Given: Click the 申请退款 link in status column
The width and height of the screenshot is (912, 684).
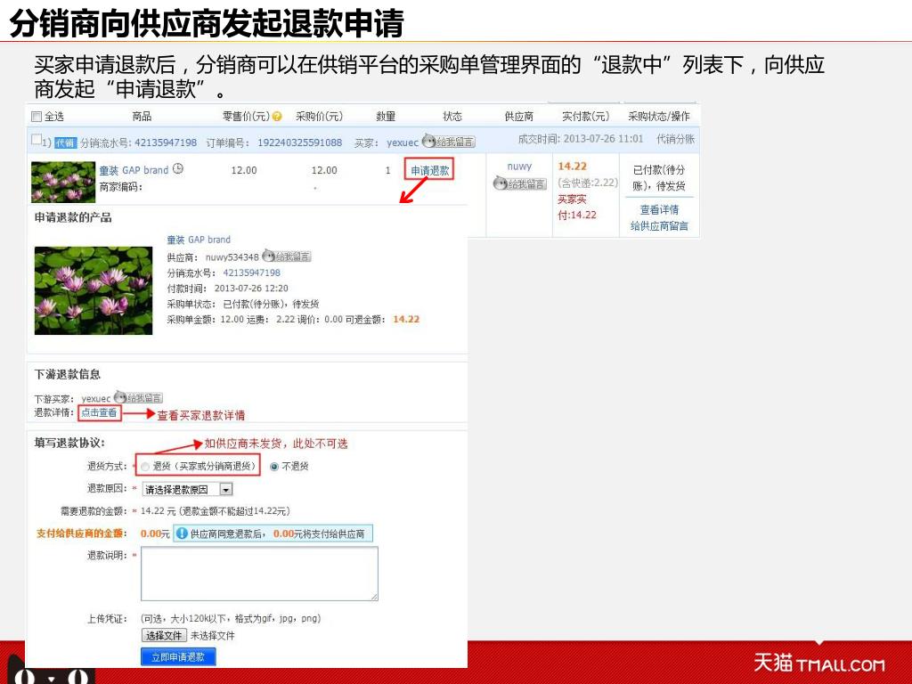Looking at the screenshot, I should pos(430,170).
